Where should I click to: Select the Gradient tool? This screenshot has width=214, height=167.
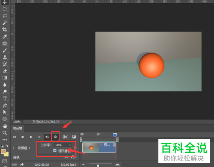[5, 78]
